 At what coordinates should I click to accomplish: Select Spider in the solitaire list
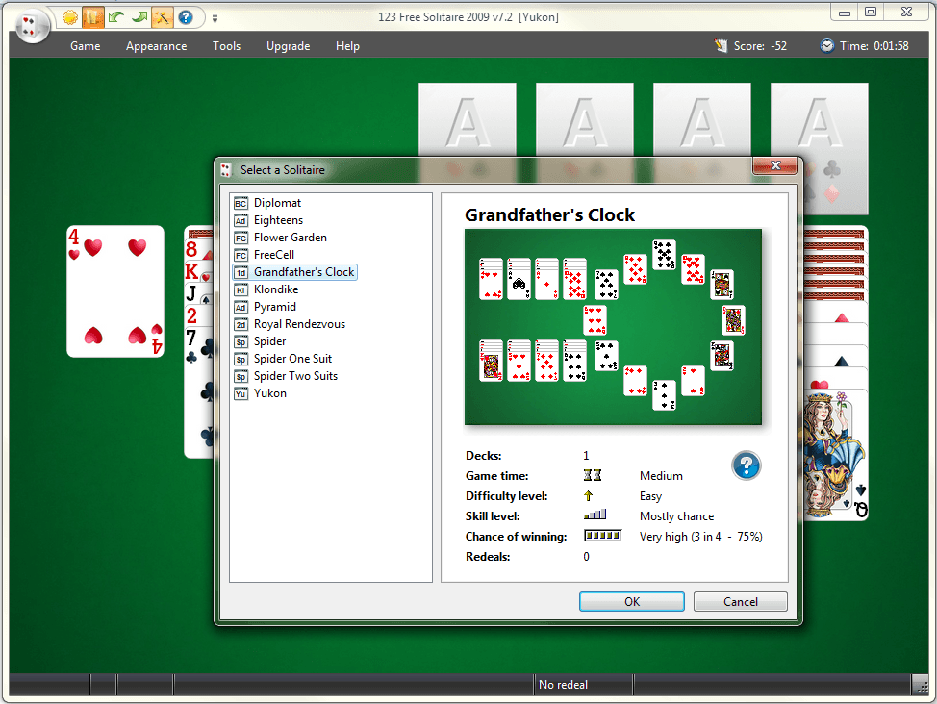(269, 341)
